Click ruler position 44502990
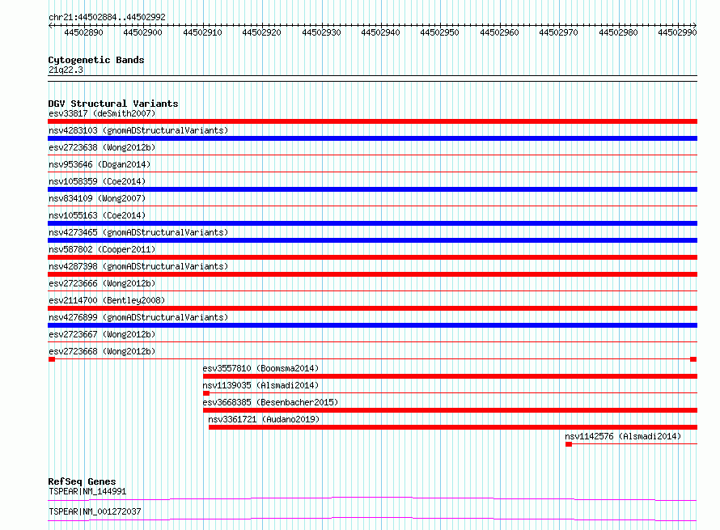This screenshot has width=720, height=530. click(677, 32)
